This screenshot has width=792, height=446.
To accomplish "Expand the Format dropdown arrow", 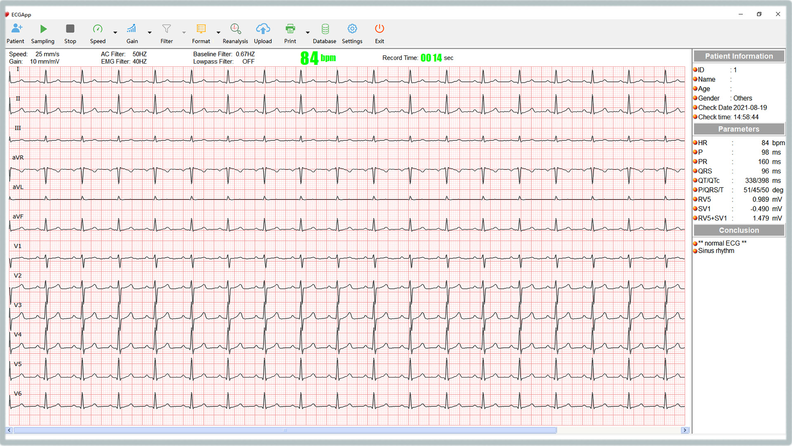I will click(218, 32).
